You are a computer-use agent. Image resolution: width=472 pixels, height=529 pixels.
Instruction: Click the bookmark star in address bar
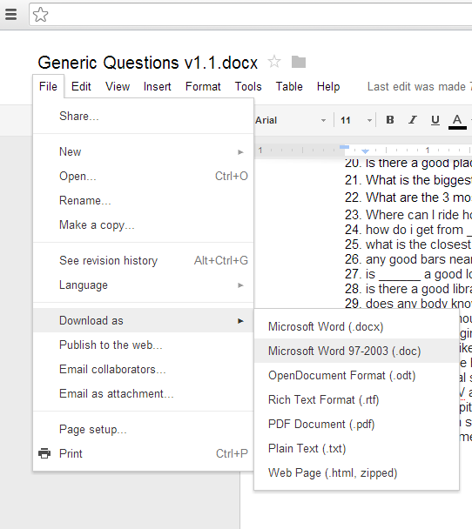[41, 15]
